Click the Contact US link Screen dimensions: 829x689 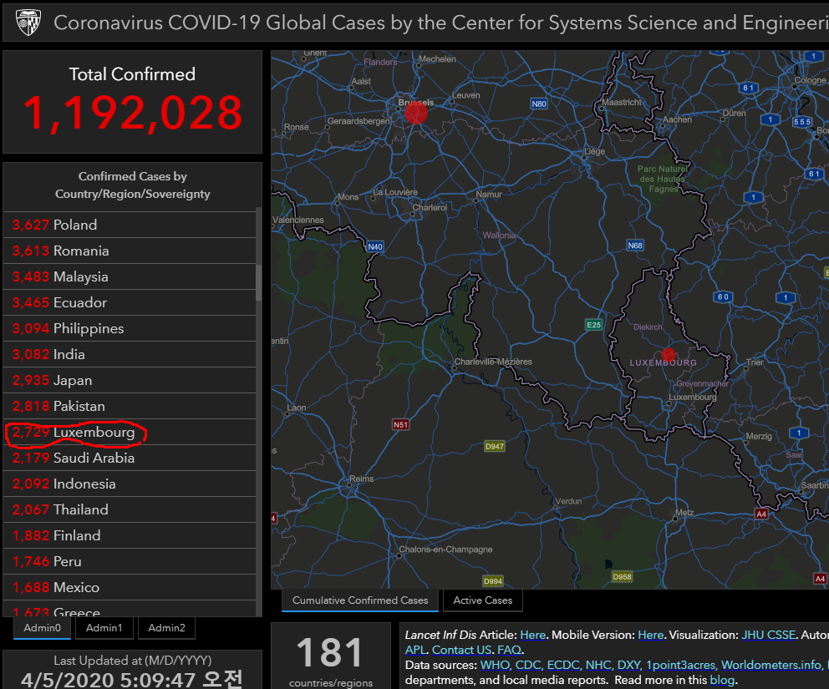tap(461, 650)
